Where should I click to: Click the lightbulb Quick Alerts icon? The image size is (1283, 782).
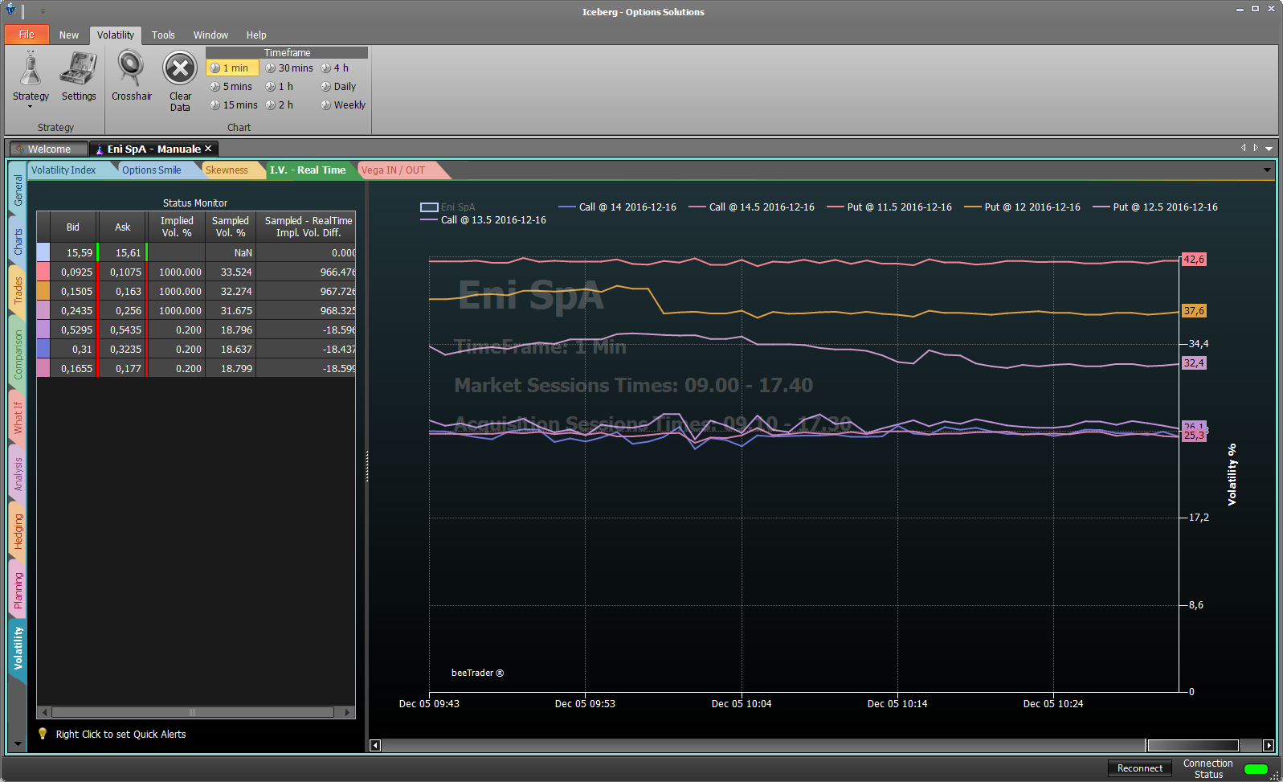[x=43, y=734]
